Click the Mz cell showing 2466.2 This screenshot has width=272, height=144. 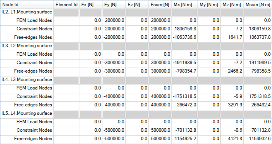[x=232, y=71]
